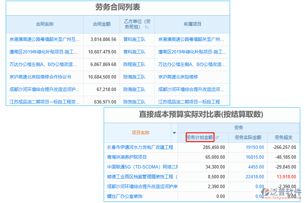Click the 合同金额 column header
The image size is (305, 203).
click(x=102, y=24)
